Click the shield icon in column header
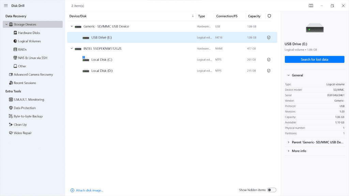349x196 pixels. coord(269,16)
